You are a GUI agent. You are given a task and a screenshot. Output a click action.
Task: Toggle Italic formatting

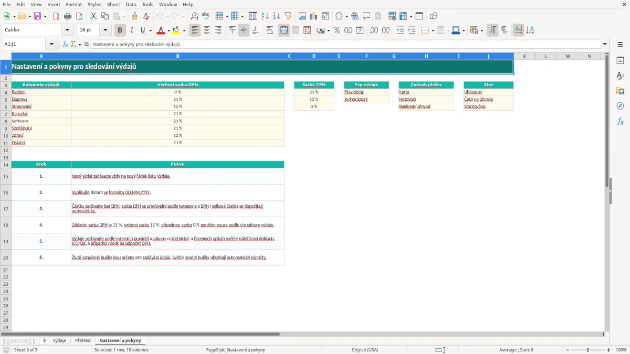(x=131, y=30)
